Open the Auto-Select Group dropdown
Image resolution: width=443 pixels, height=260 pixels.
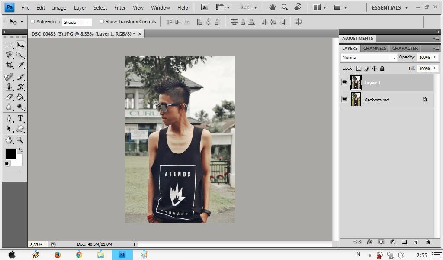(77, 22)
